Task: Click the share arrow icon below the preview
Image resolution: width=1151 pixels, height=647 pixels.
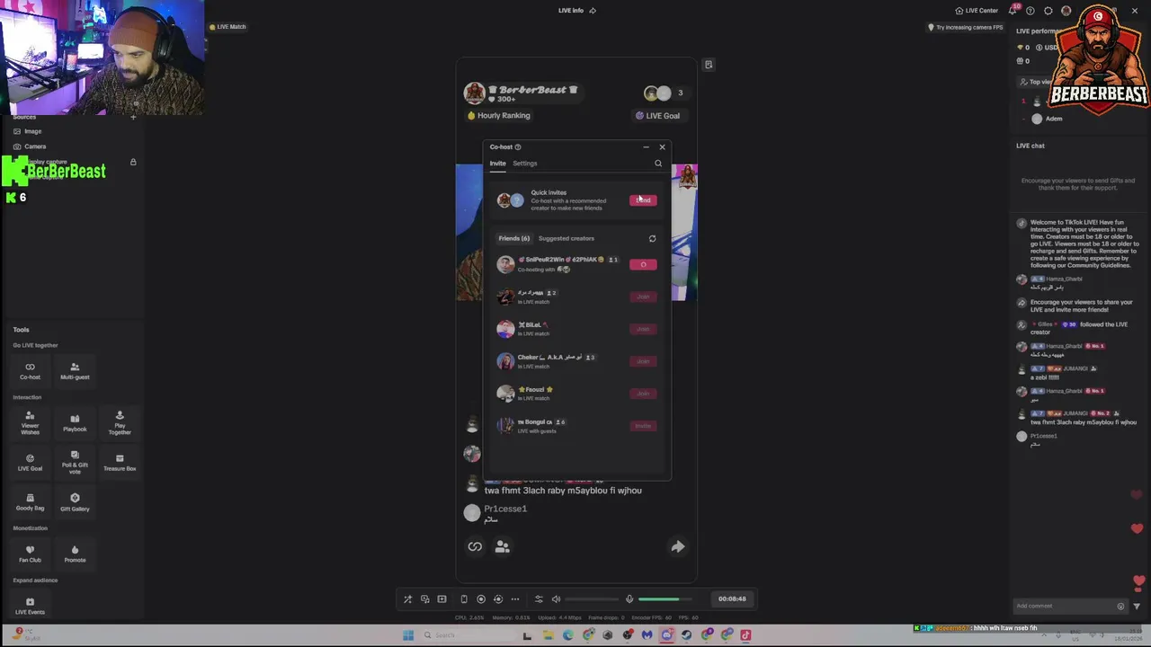Action: [x=678, y=546]
